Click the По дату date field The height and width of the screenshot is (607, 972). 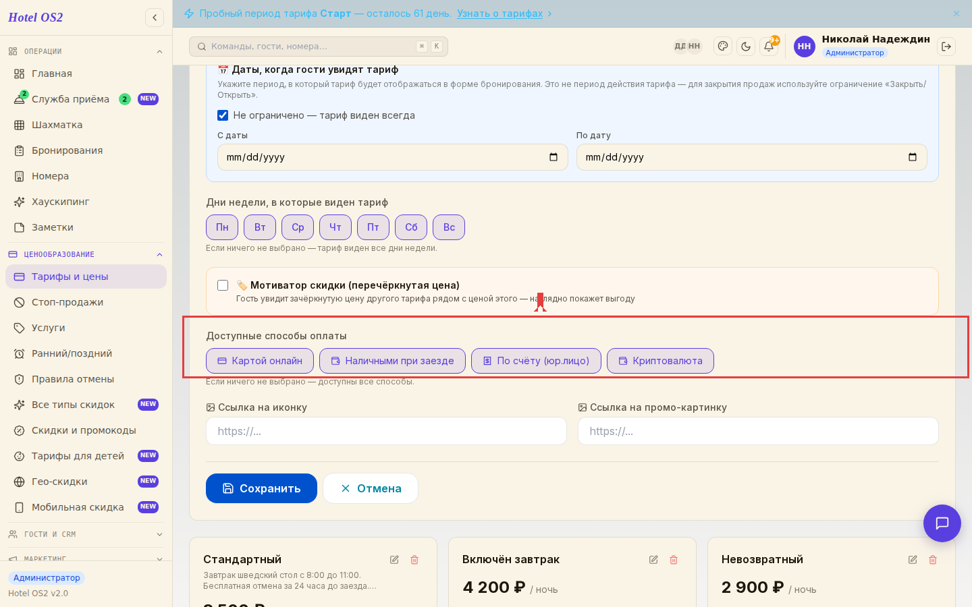click(752, 157)
